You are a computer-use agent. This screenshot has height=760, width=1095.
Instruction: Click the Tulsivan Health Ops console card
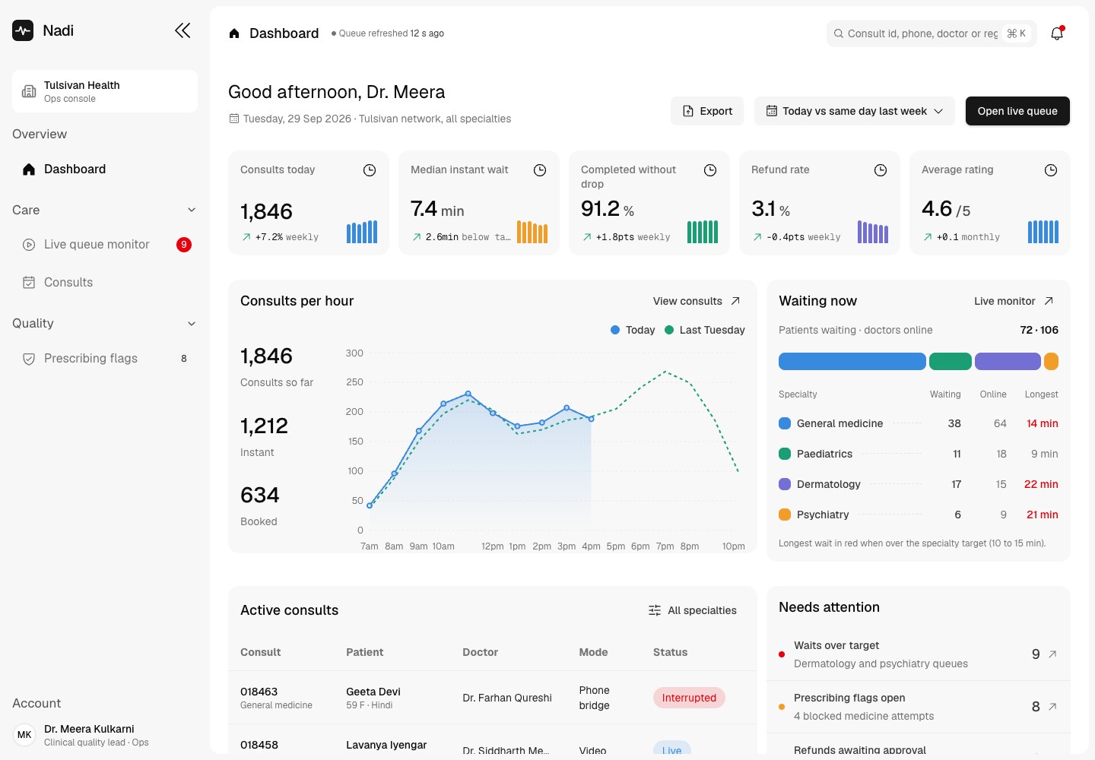tap(105, 91)
